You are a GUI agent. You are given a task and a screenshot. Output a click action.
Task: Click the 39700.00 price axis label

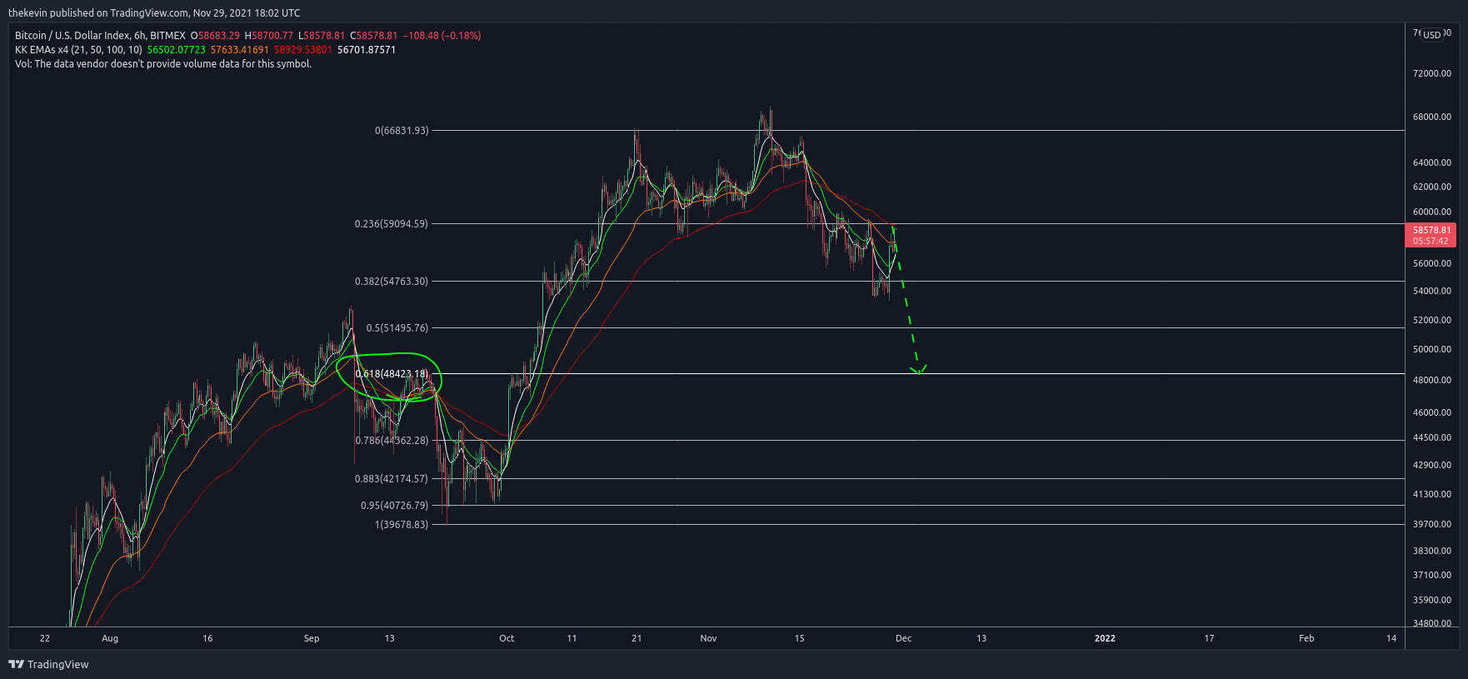[x=1432, y=524]
